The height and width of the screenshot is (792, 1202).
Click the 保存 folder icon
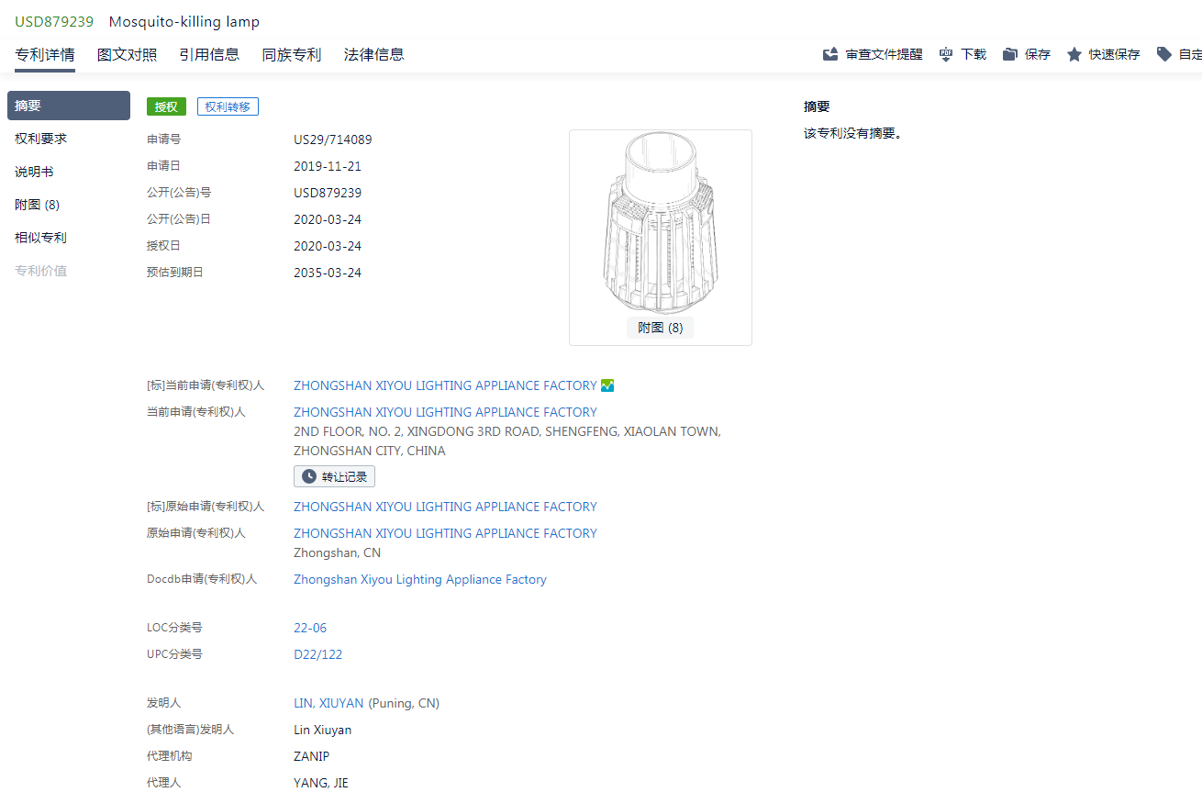pyautogui.click(x=1010, y=54)
